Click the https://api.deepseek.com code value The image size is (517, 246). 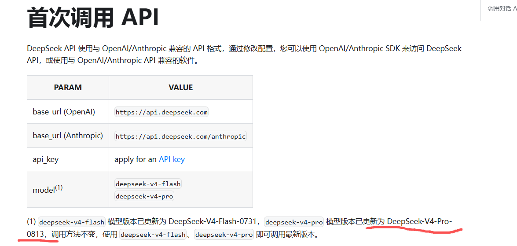pyautogui.click(x=161, y=112)
